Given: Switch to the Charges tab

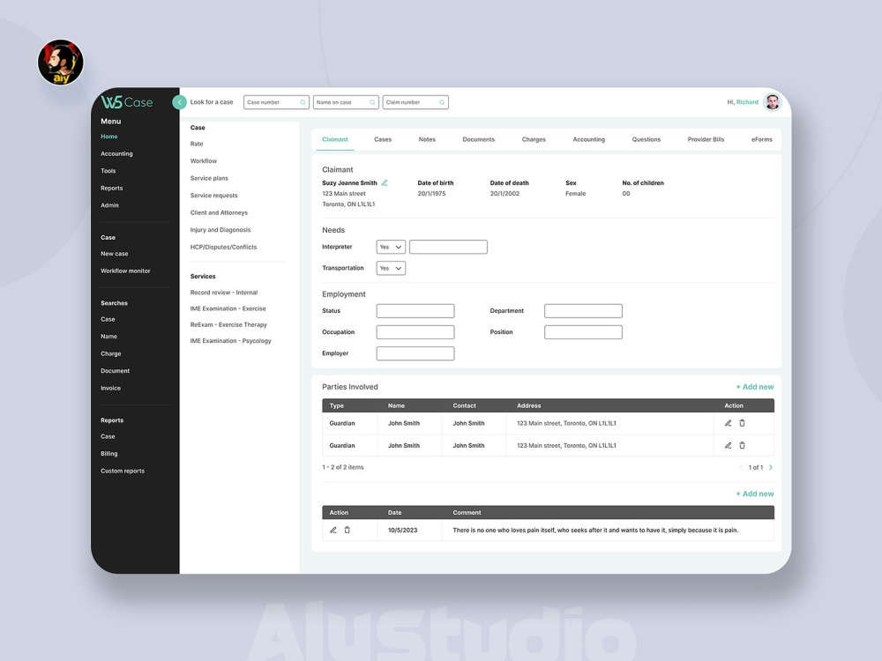Looking at the screenshot, I should click(534, 139).
